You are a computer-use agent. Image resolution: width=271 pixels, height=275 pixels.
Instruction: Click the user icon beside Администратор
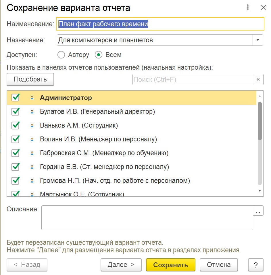32,98
